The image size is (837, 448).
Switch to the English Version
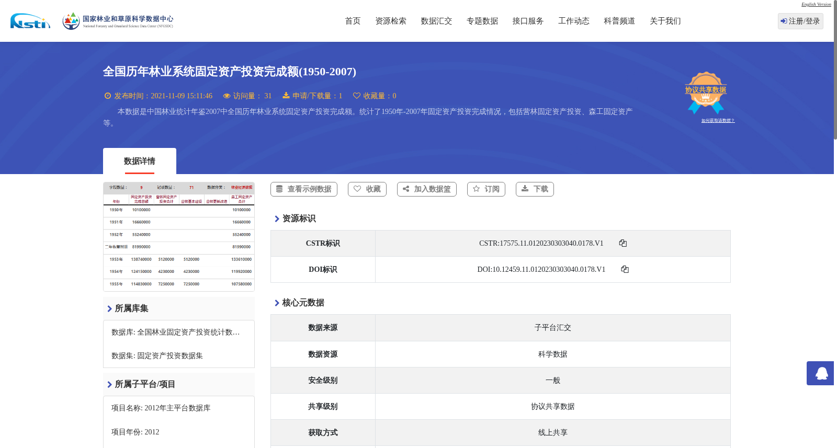coord(816,4)
